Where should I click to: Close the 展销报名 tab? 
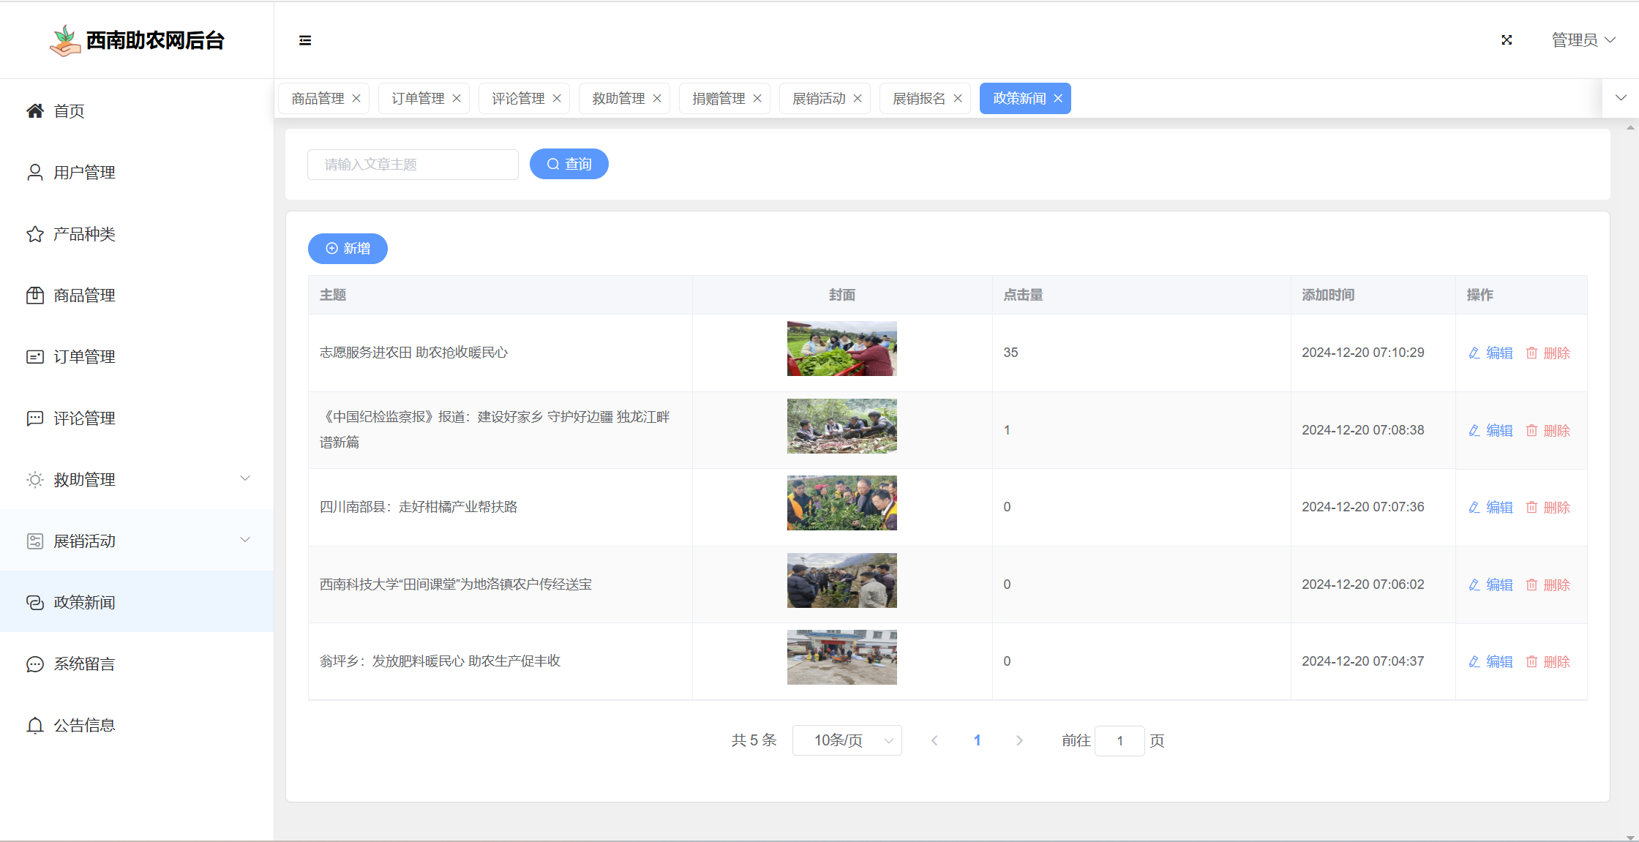(958, 99)
